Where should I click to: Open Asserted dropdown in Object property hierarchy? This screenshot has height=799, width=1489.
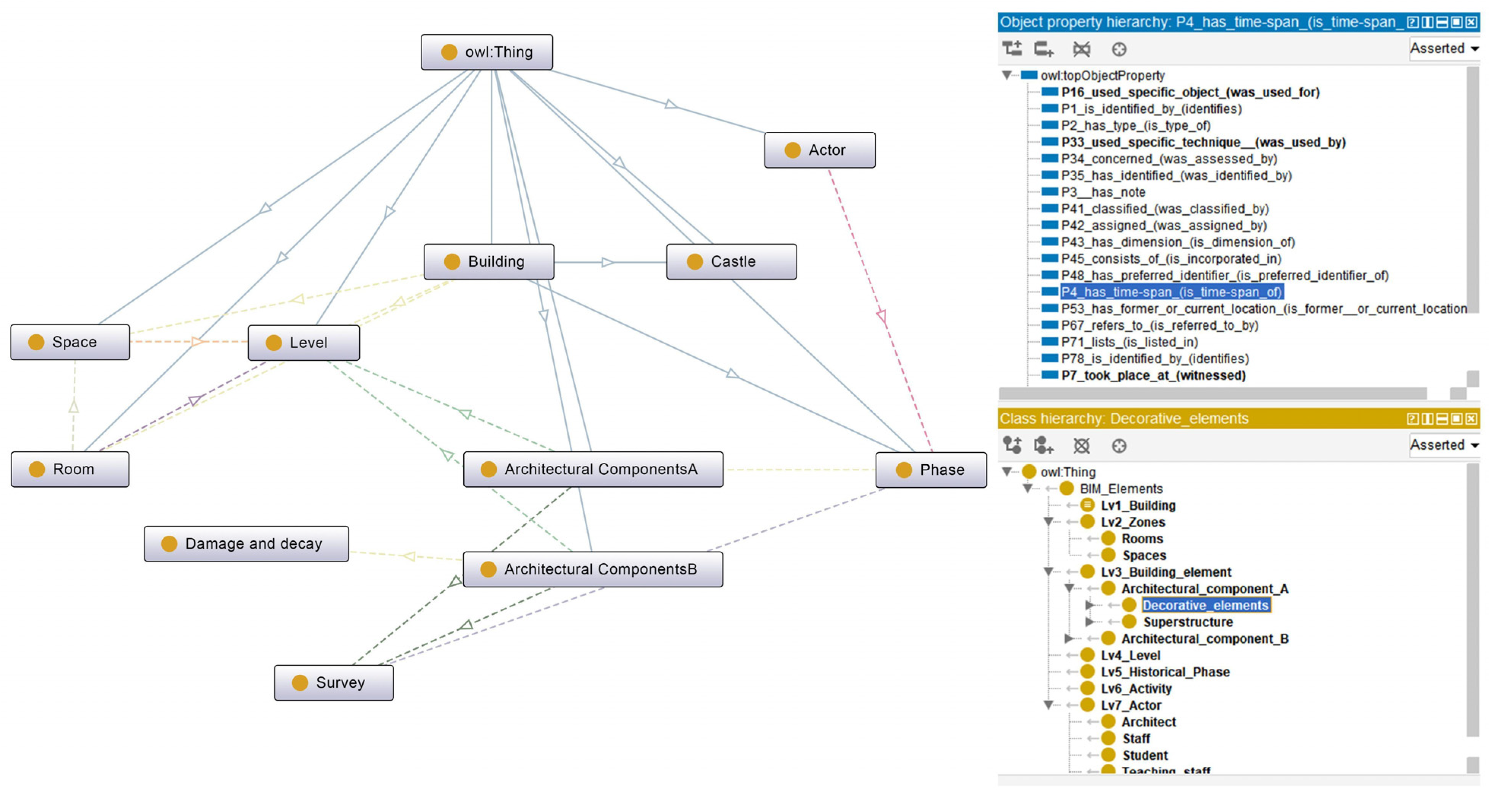(1444, 49)
